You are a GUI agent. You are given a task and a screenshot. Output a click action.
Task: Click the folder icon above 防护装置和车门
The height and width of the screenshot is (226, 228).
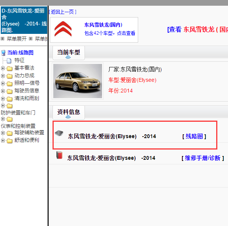pyautogui.click(x=10, y=106)
